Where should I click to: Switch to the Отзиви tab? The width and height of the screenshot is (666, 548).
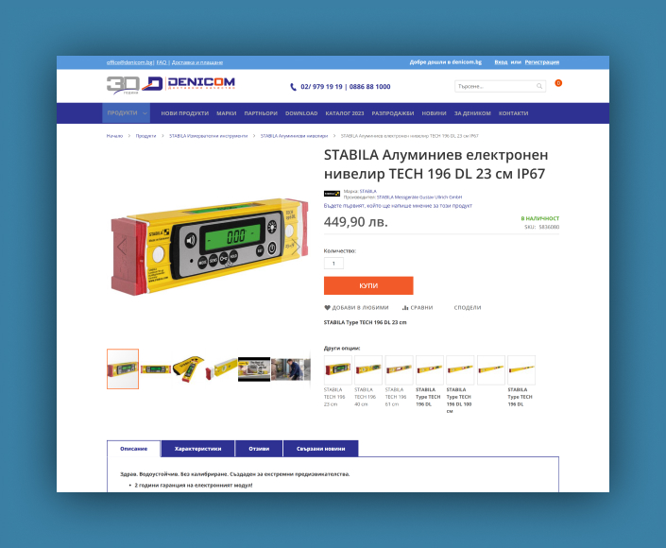point(259,449)
